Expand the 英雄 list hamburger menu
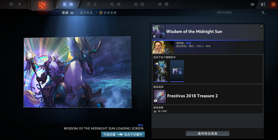 pyautogui.click(x=72, y=13)
